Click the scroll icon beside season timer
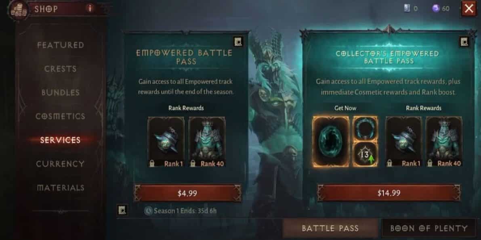Viewport: 481px width, 240px height. pos(122,210)
